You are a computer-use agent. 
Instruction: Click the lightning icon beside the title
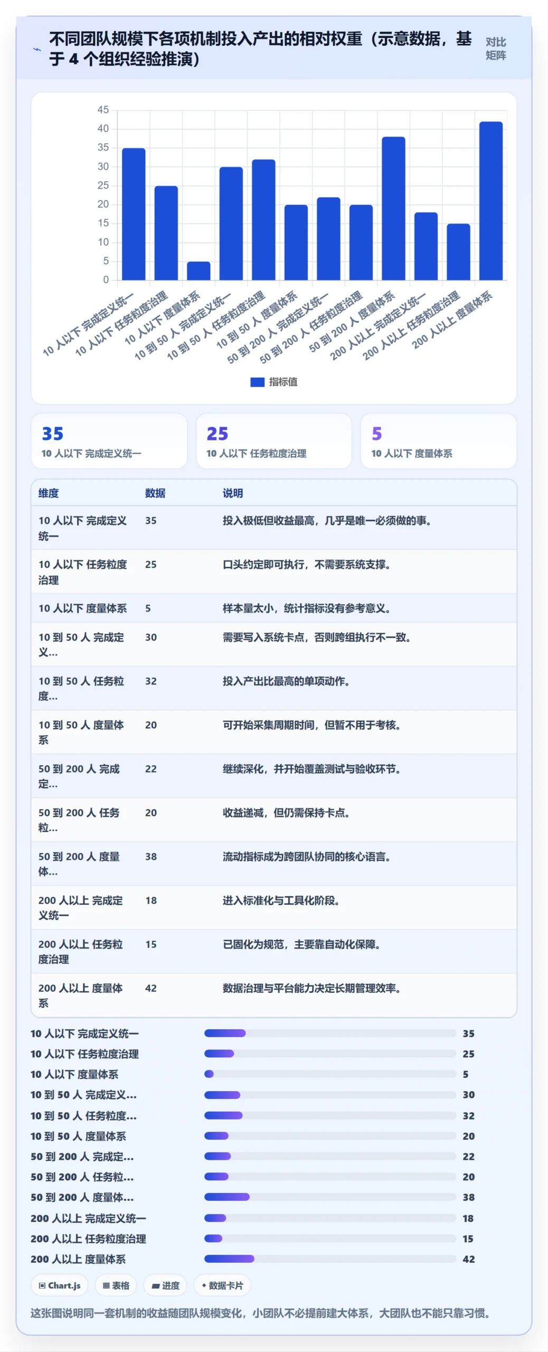tap(37, 50)
